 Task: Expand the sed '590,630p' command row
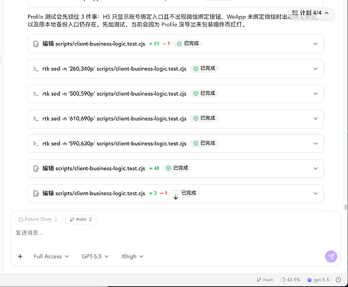[x=315, y=143]
